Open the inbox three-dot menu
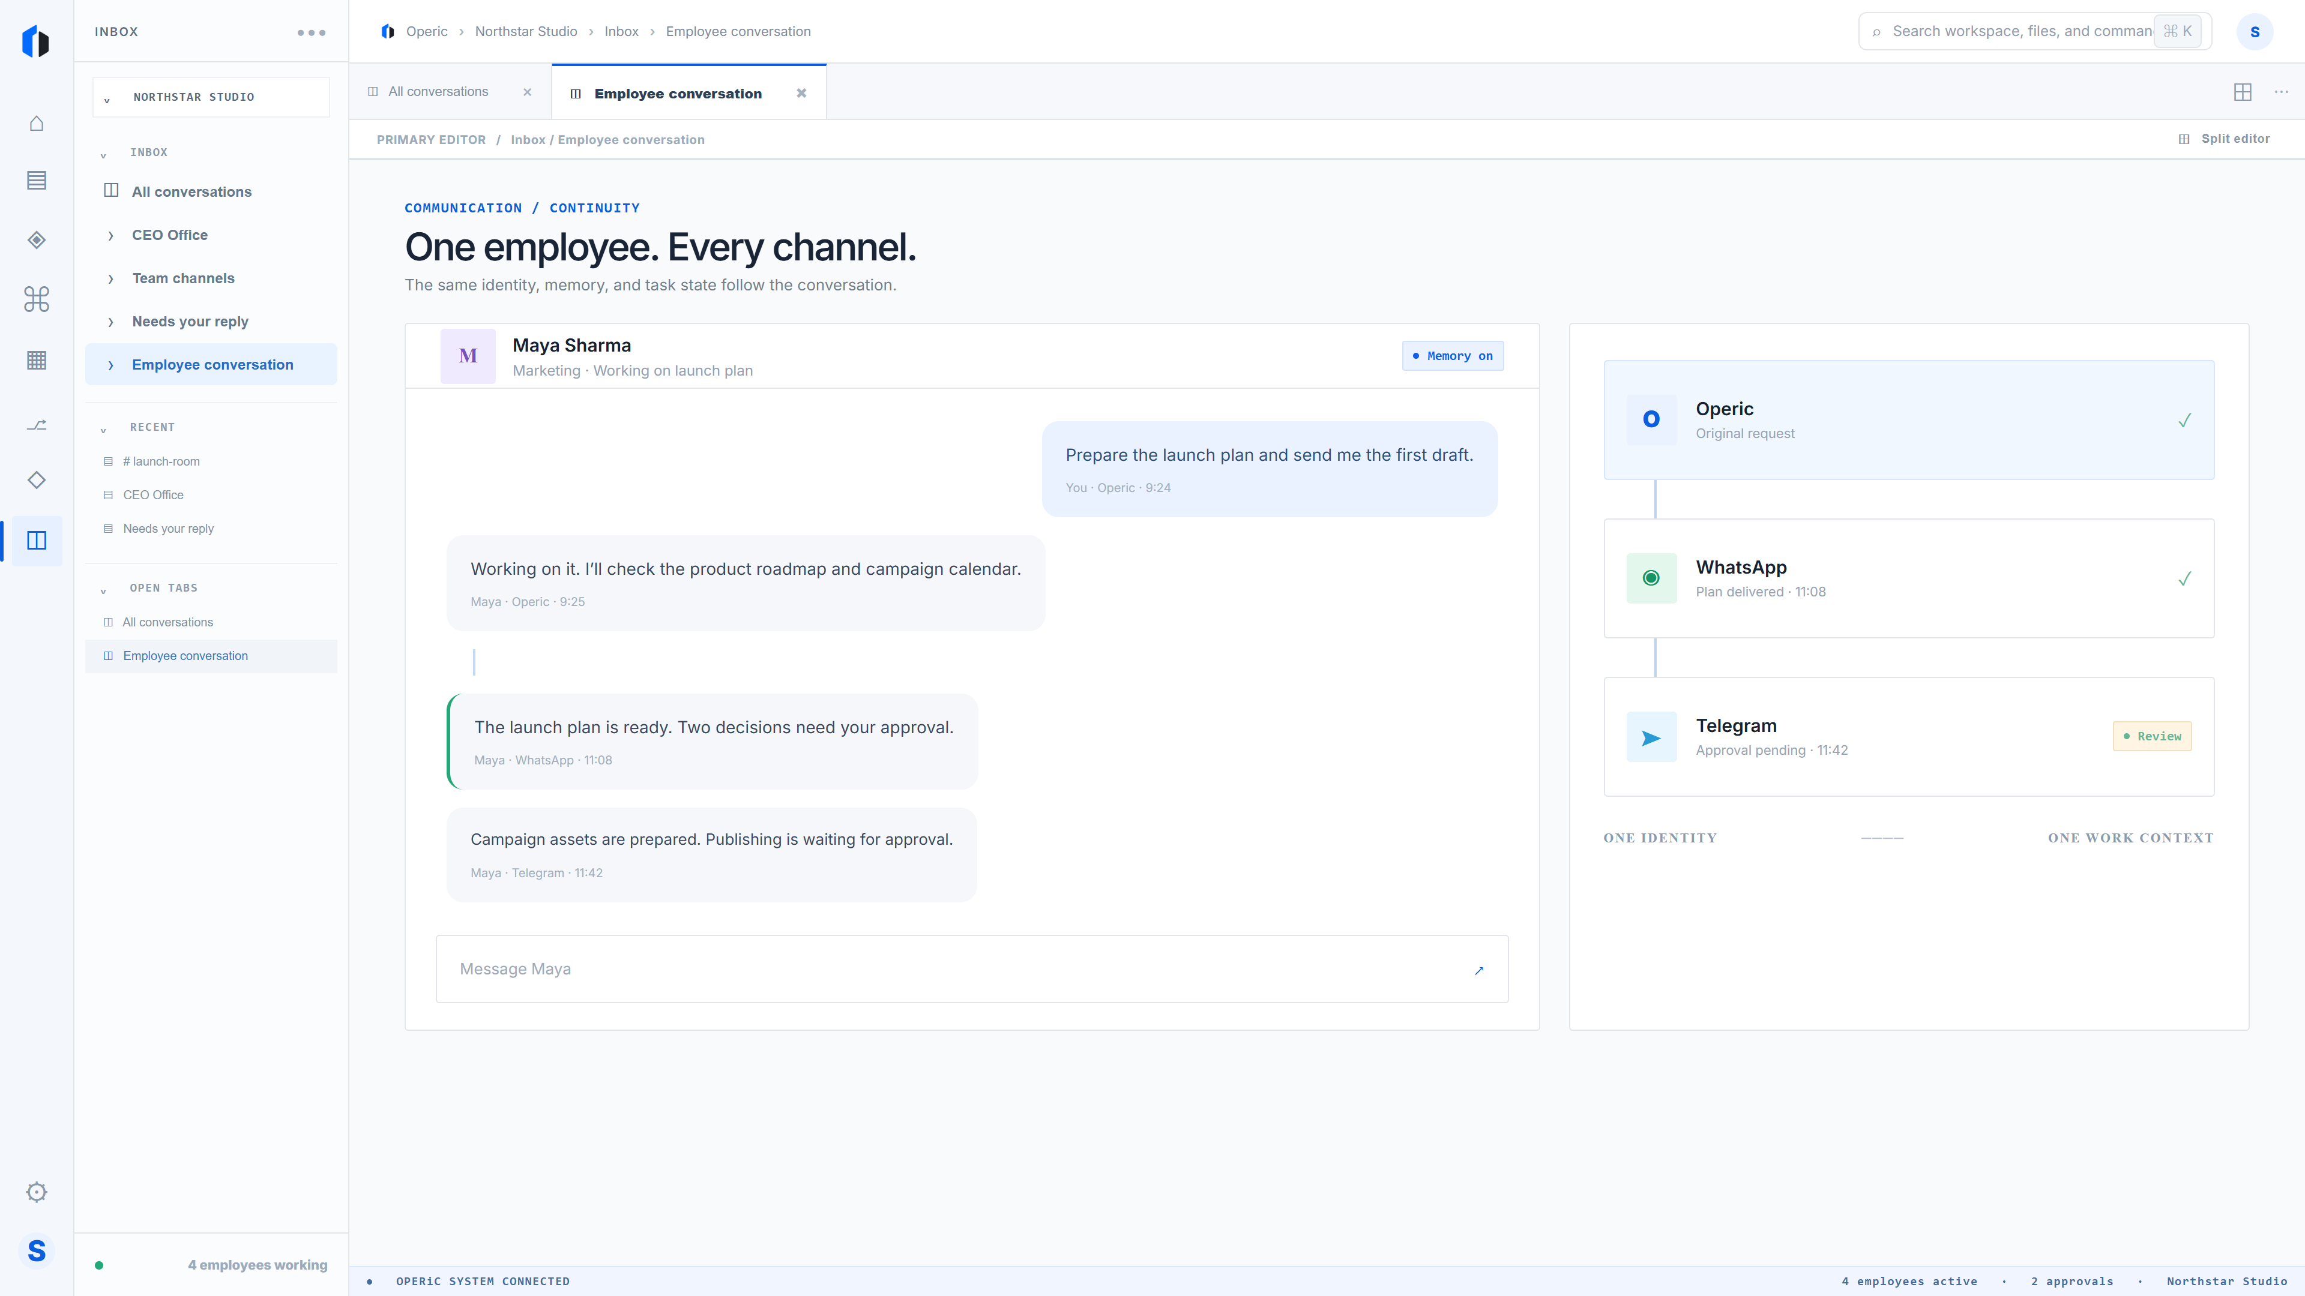Screen dimensions: 2305x1296 coord(312,33)
